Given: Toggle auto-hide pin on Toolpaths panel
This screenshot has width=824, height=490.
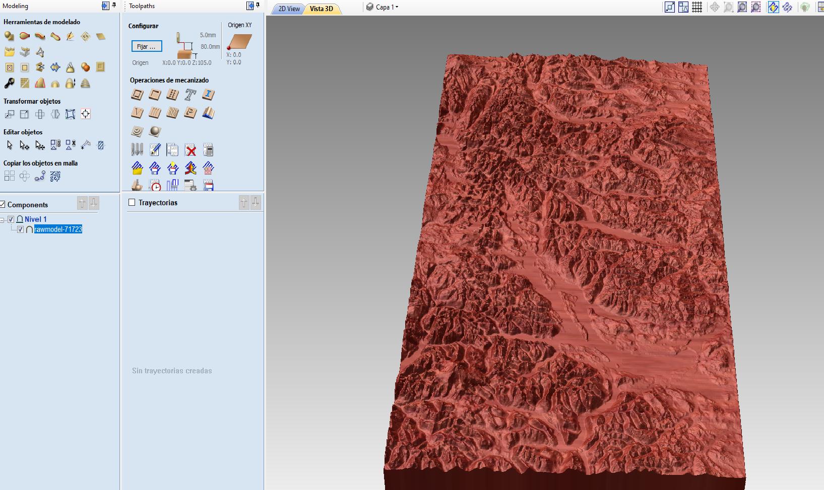Looking at the screenshot, I should (258, 5).
